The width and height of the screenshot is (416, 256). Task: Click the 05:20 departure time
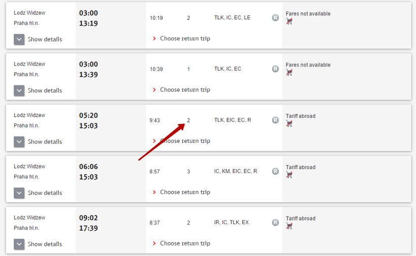point(88,115)
